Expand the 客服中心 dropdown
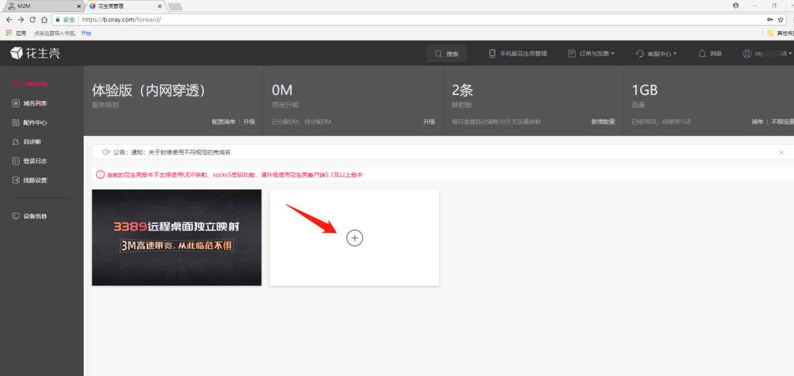The width and height of the screenshot is (794, 376). click(x=656, y=54)
